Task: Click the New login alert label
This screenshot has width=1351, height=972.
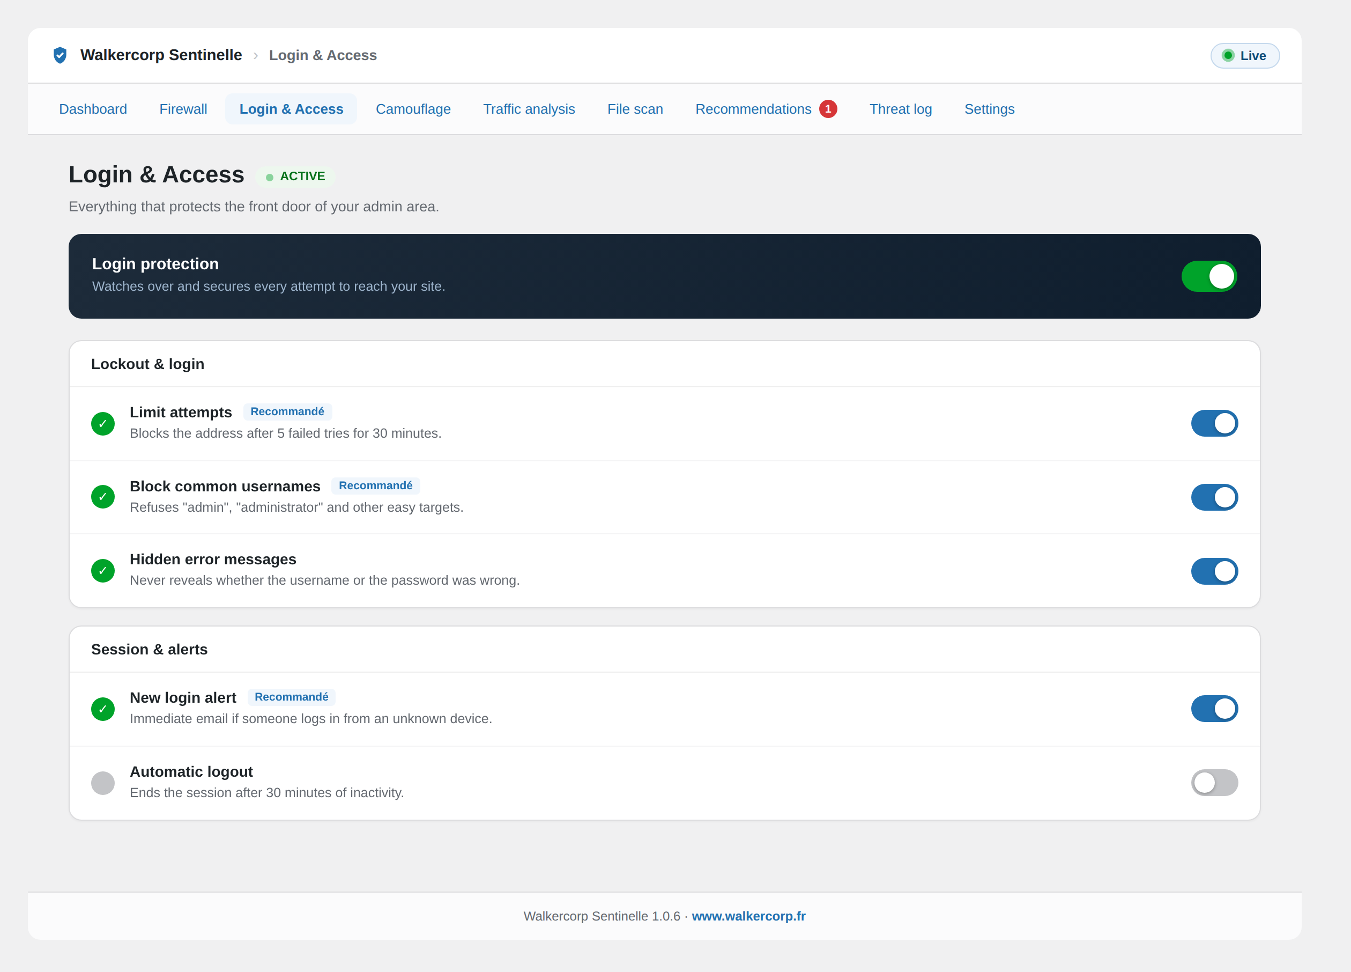Action: point(183,698)
